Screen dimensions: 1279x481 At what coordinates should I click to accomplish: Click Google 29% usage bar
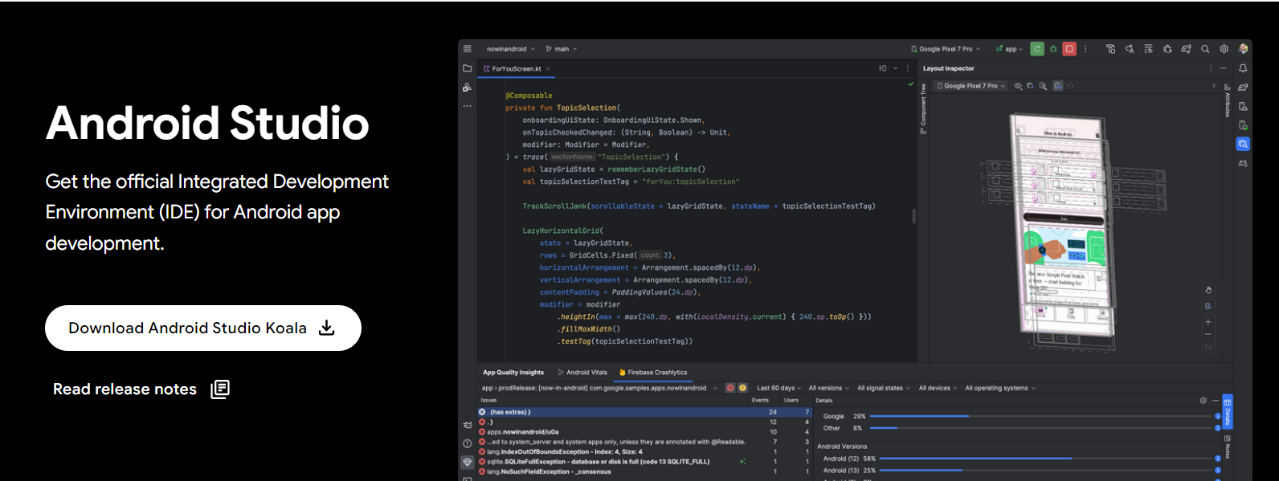pyautogui.click(x=1041, y=416)
